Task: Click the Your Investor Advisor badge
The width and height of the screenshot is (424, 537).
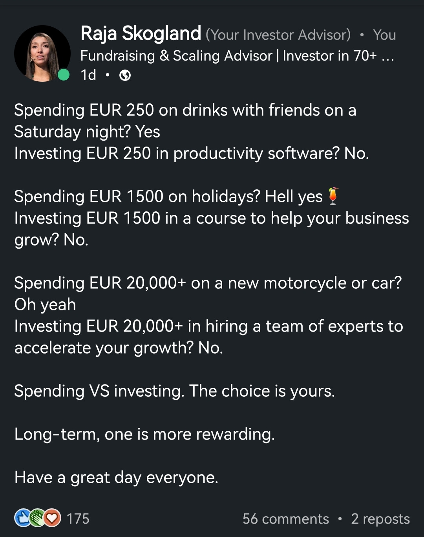Action: [x=277, y=35]
